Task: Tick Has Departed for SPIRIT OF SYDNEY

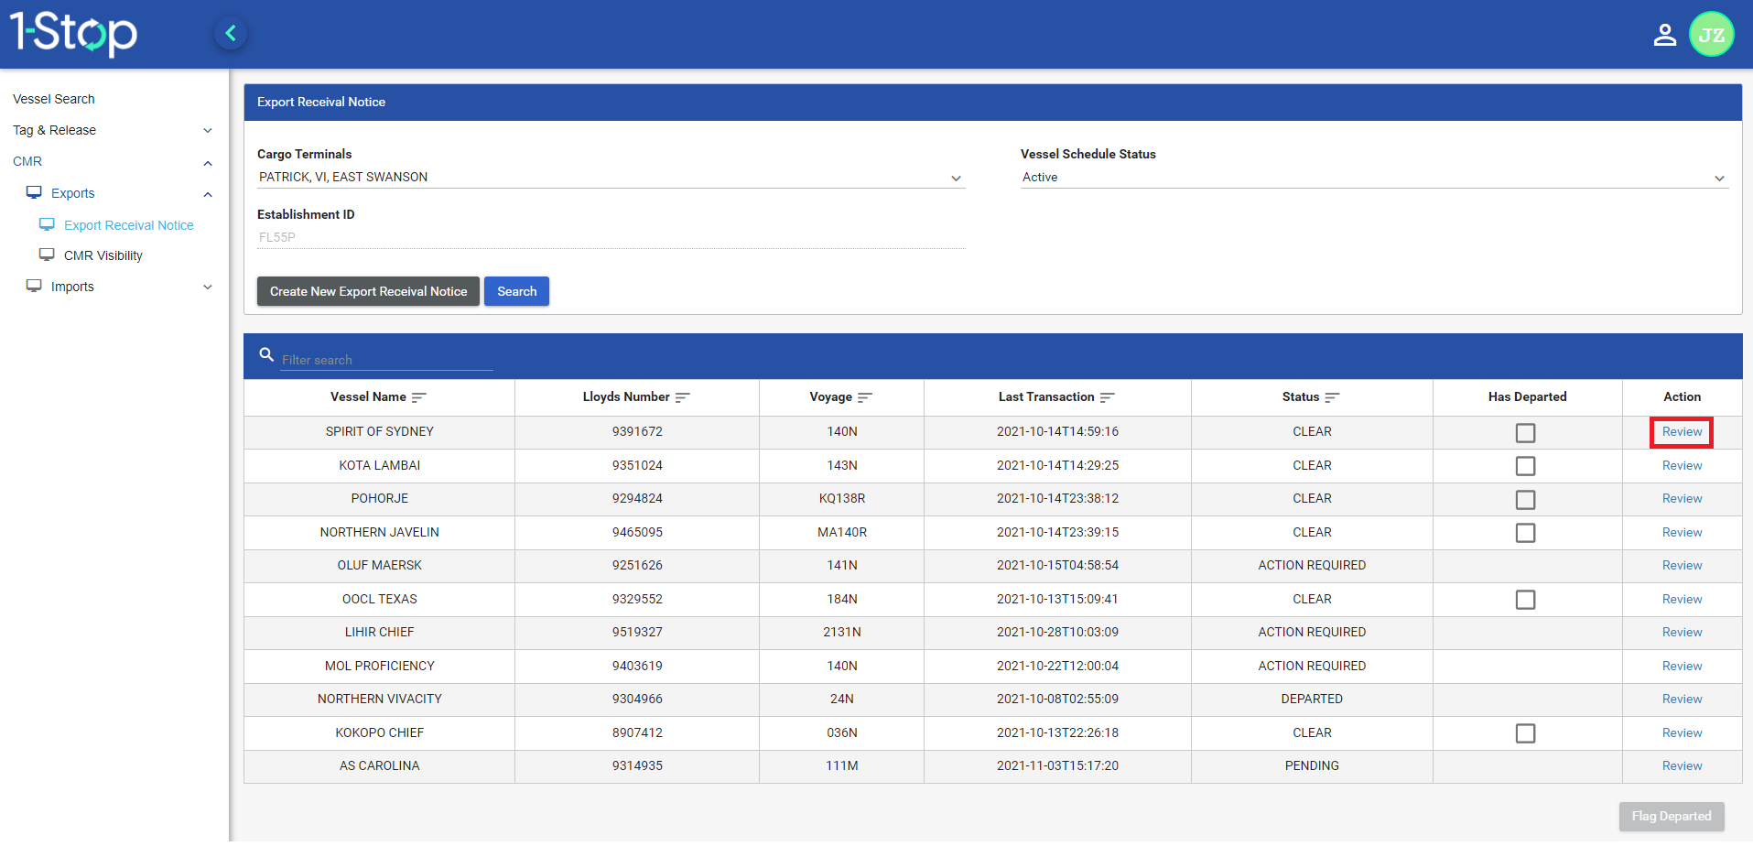Action: [x=1525, y=433]
